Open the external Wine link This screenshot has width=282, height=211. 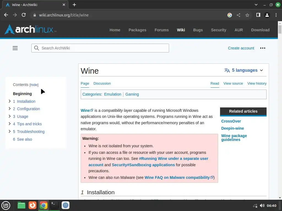[87, 110]
